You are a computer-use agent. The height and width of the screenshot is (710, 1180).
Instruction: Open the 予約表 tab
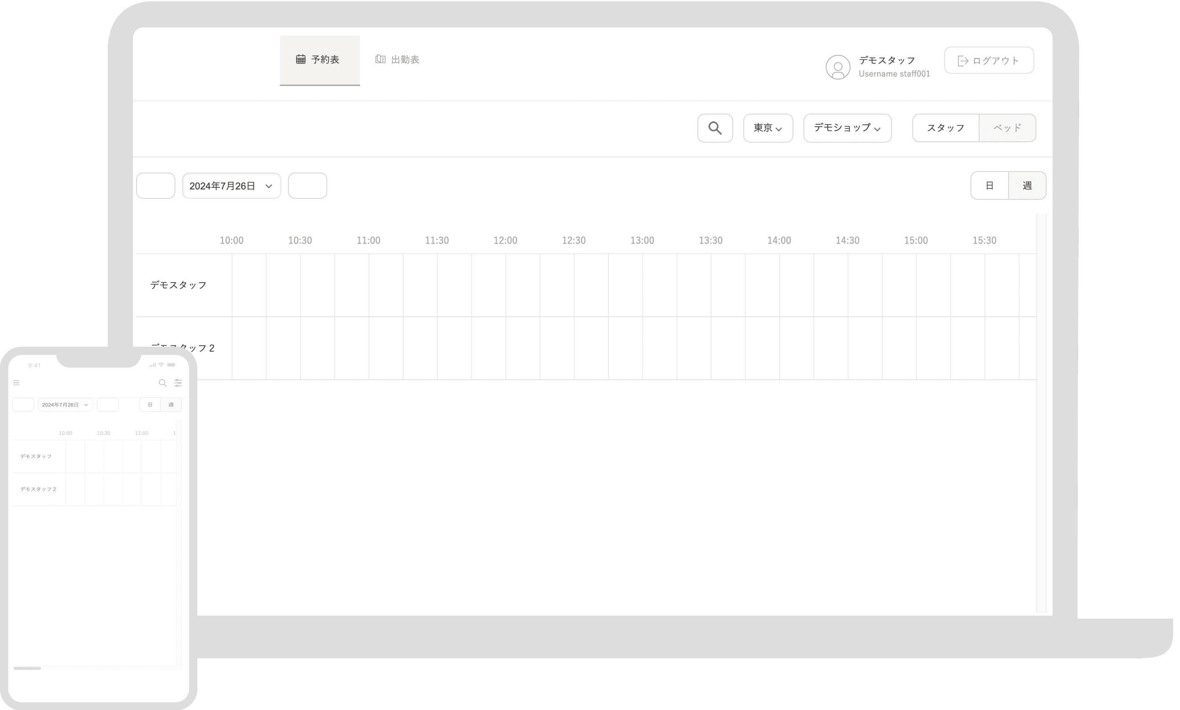[x=319, y=60]
